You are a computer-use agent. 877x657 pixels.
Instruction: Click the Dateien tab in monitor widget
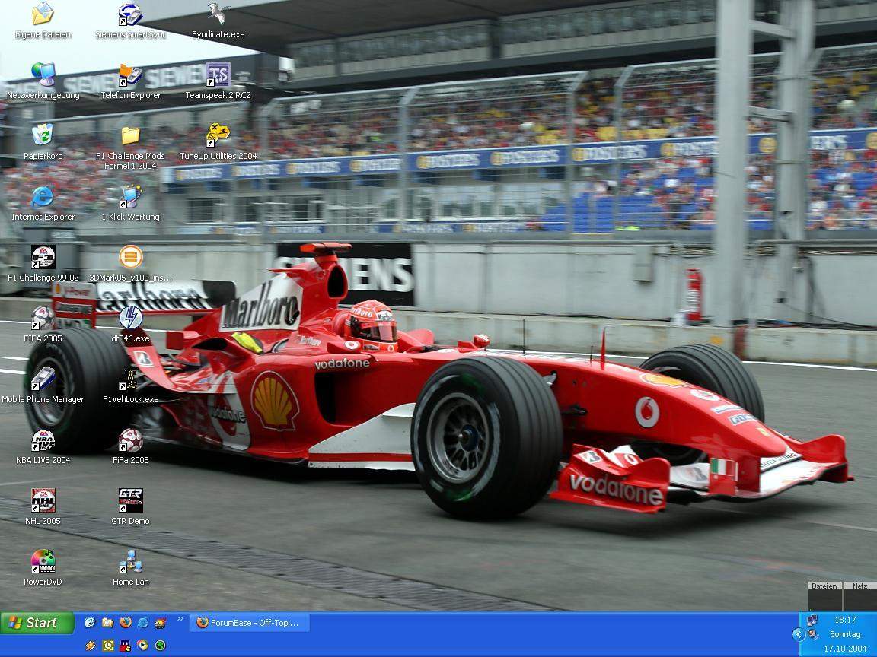824,586
